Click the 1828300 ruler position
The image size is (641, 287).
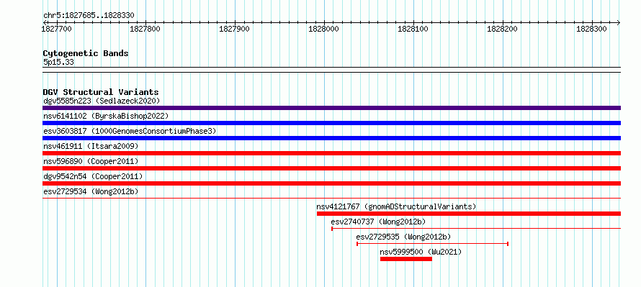(592, 29)
